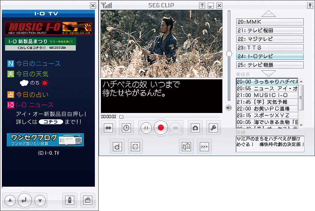Open the timer recording clock button
The image size is (315, 211).
[x=126, y=128]
